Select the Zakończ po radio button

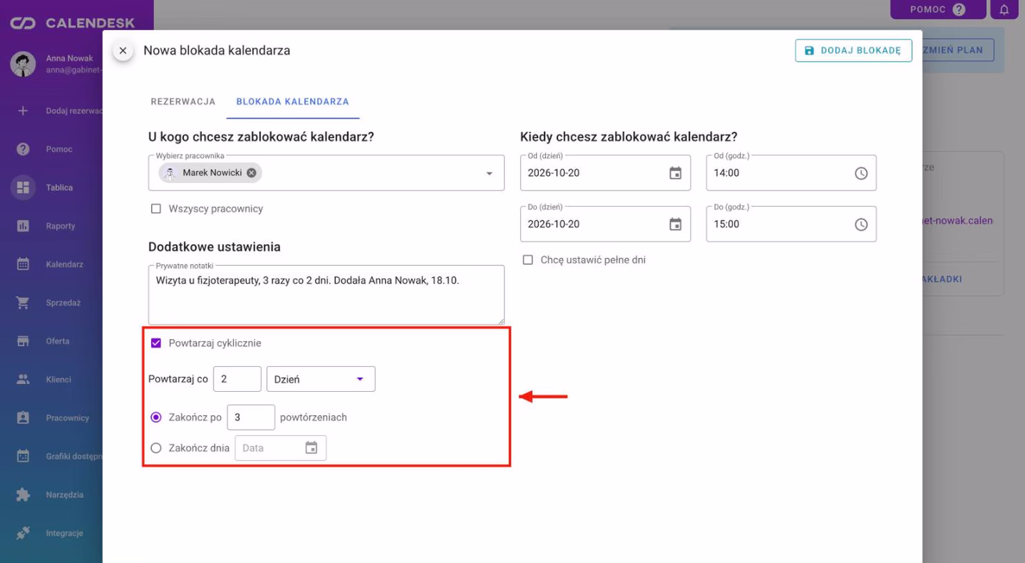click(156, 417)
